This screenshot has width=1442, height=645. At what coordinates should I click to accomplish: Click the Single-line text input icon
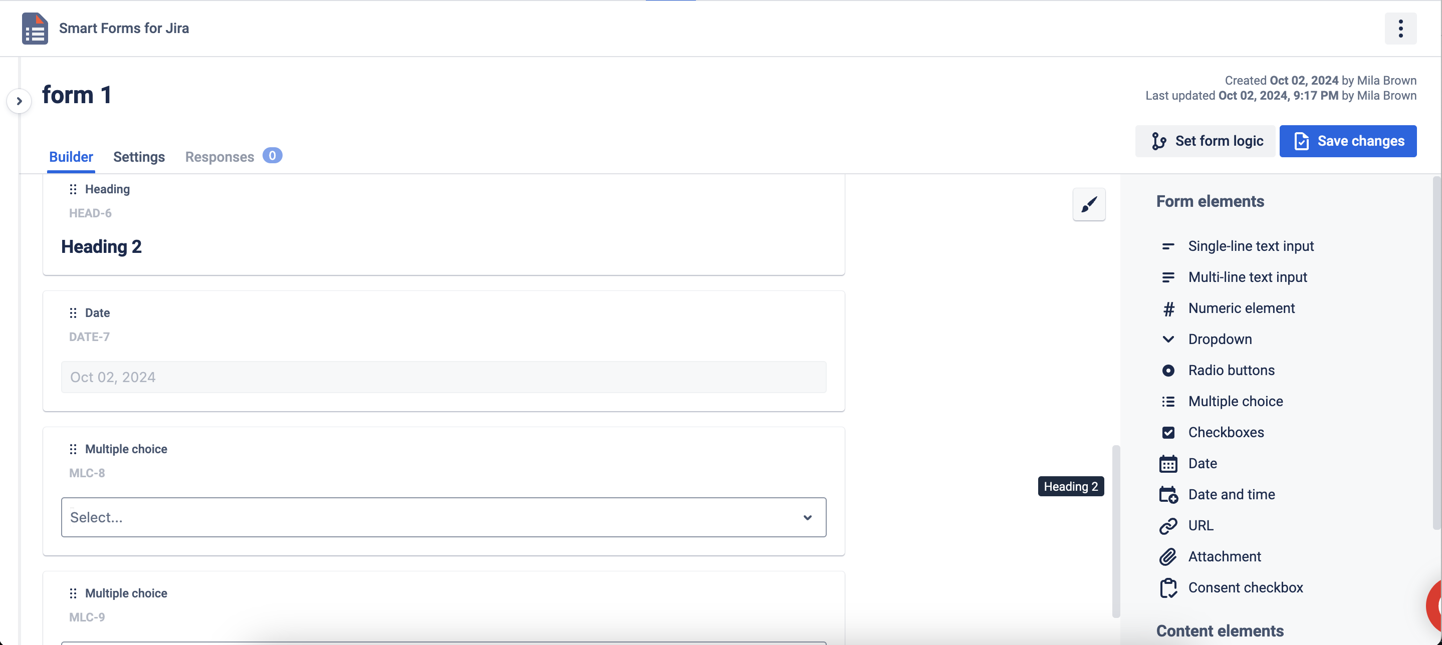coord(1168,245)
